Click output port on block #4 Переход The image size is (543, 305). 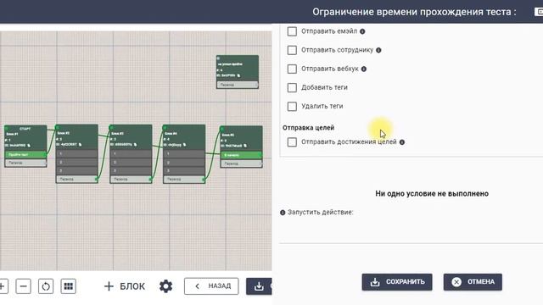[204, 179]
